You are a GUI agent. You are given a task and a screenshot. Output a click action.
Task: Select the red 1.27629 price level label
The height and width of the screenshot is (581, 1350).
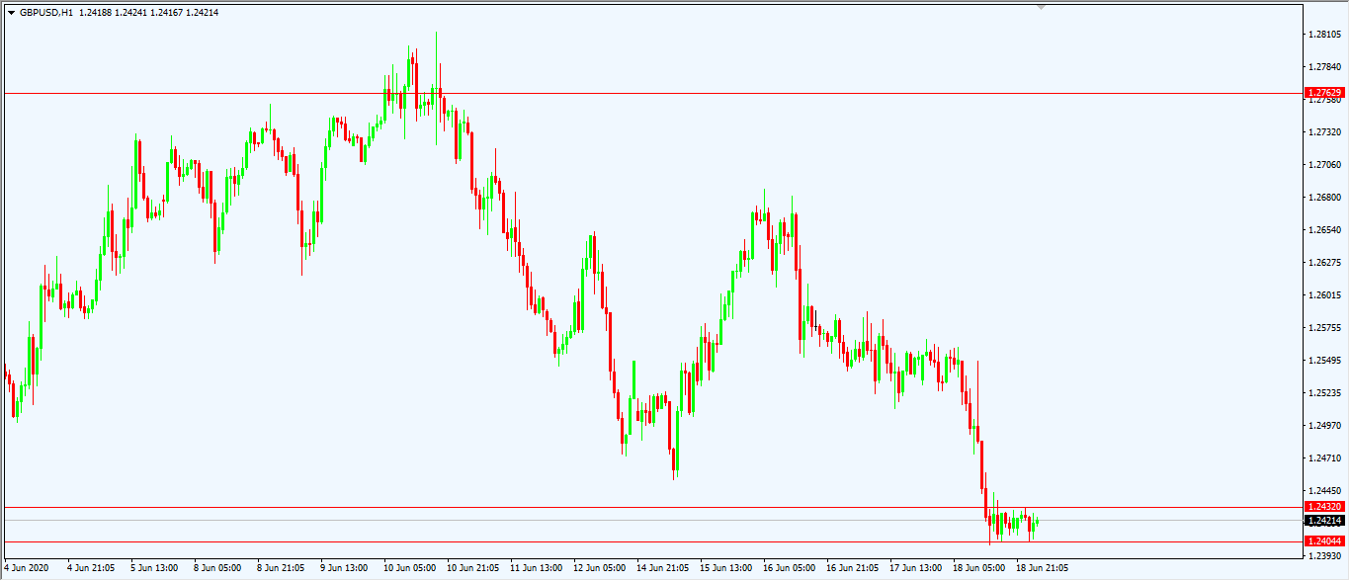1324,93
